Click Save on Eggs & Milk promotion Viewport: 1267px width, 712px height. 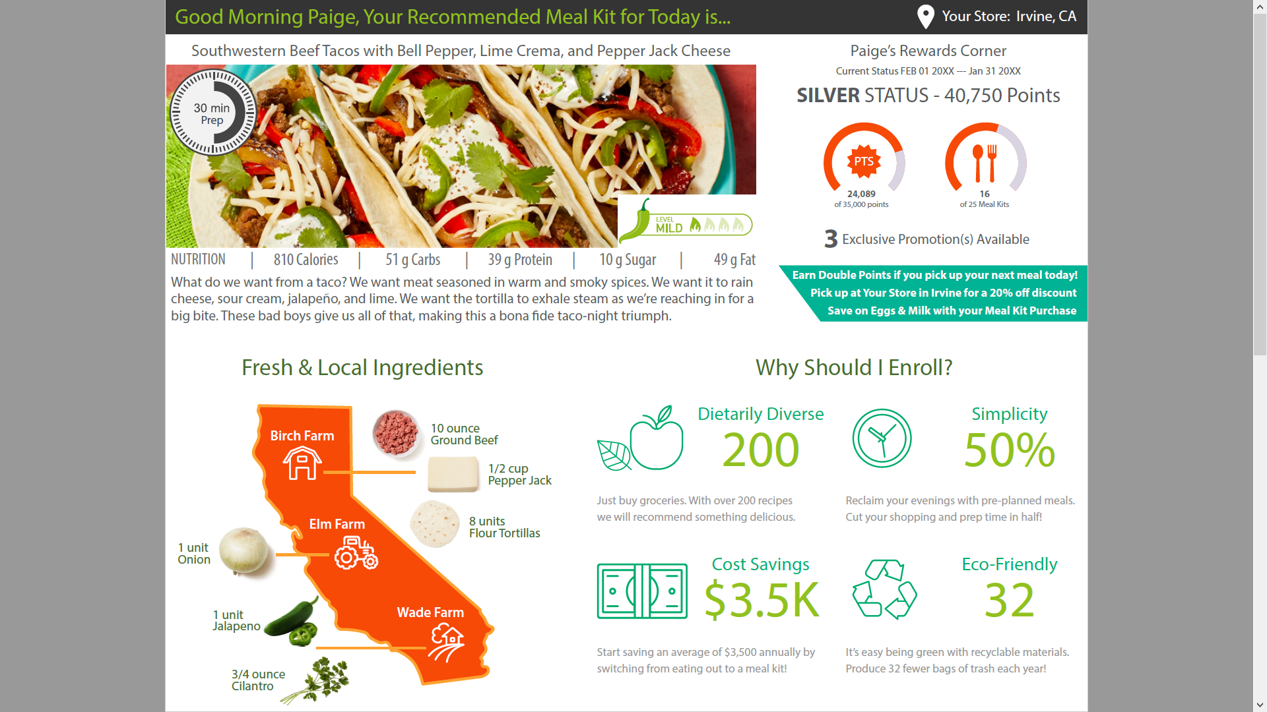point(952,311)
